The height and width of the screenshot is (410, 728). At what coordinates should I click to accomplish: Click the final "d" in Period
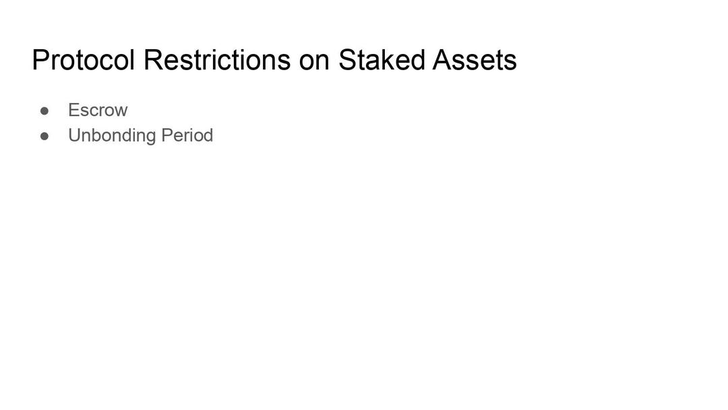(208, 136)
